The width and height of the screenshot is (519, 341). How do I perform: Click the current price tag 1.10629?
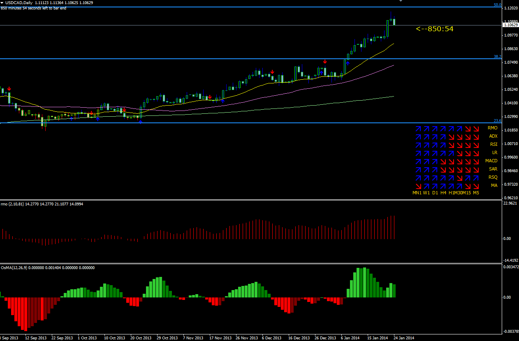pos(511,25)
